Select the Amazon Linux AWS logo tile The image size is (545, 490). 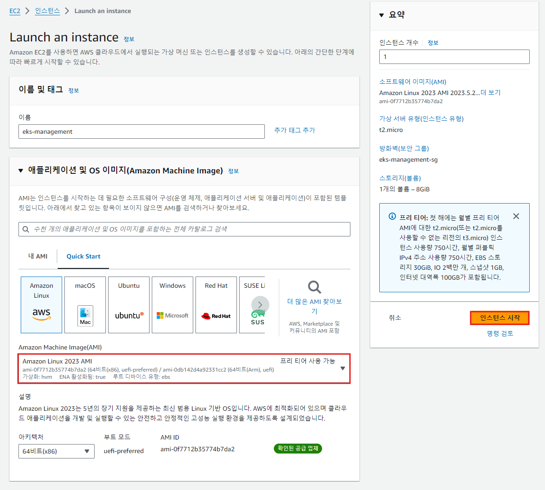pos(41,305)
